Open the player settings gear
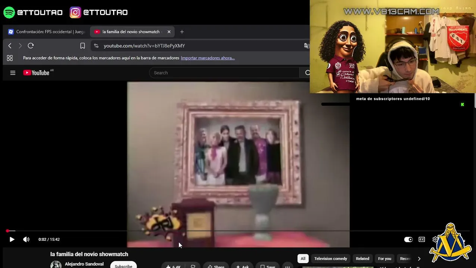The width and height of the screenshot is (476, 268). pos(435,239)
